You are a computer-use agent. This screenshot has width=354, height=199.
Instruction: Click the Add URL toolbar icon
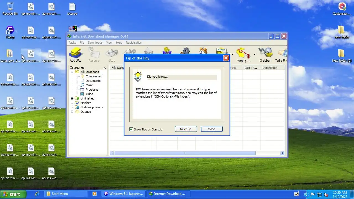tap(76, 55)
